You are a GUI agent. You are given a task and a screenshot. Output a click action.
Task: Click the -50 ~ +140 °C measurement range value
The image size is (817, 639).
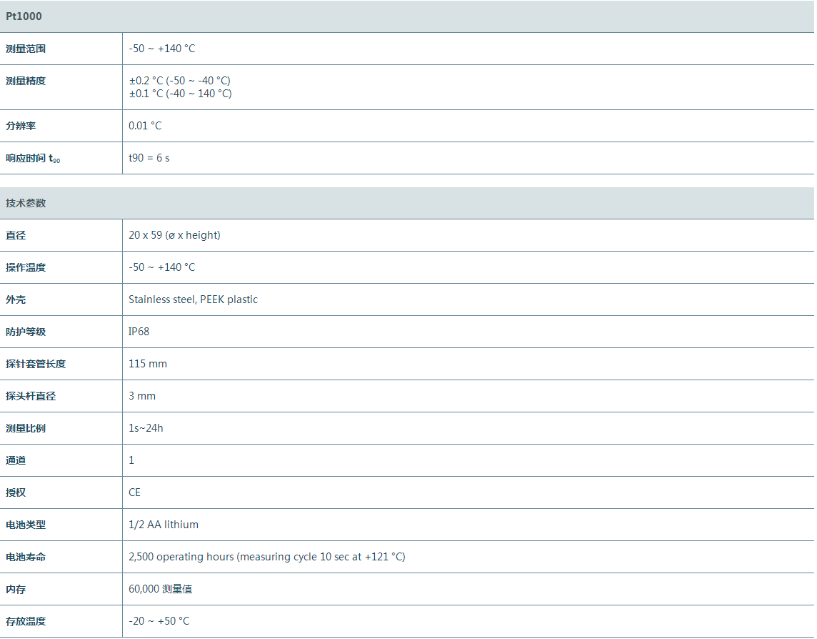(x=161, y=49)
